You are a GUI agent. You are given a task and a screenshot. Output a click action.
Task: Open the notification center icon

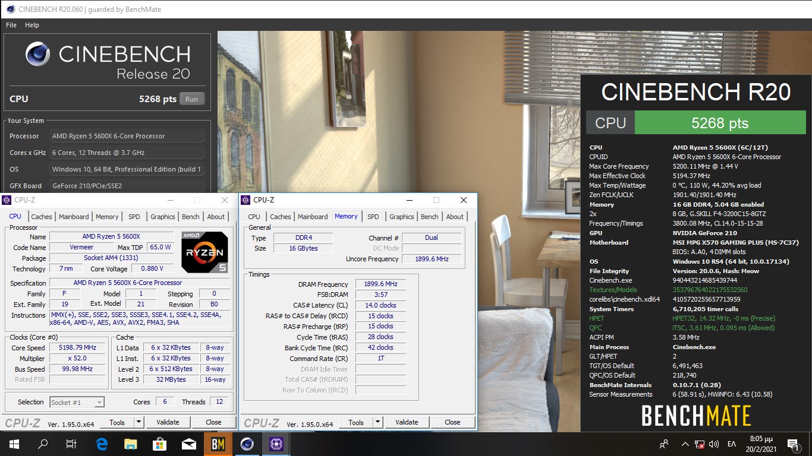[x=793, y=444]
